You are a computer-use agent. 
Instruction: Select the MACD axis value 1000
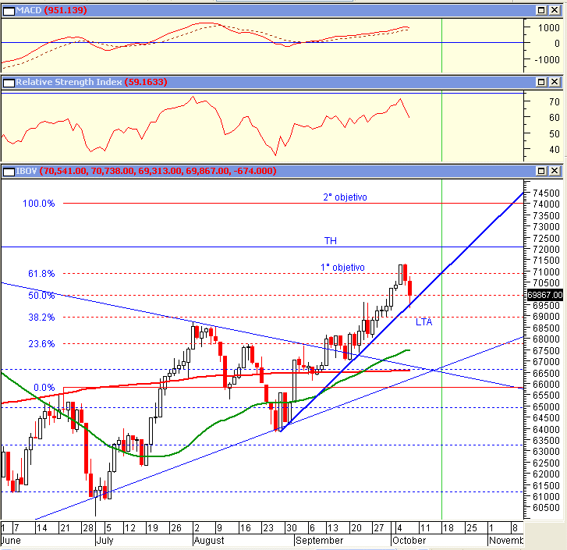548,28
